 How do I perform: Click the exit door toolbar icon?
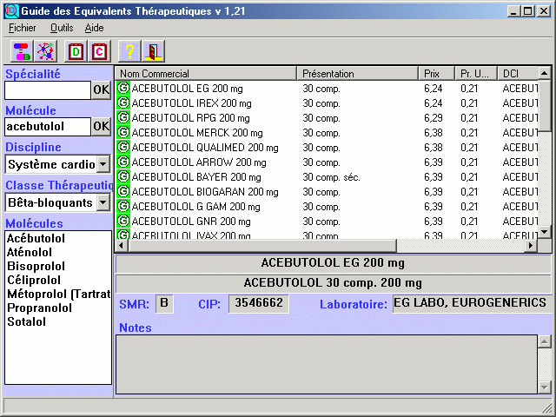[x=153, y=51]
